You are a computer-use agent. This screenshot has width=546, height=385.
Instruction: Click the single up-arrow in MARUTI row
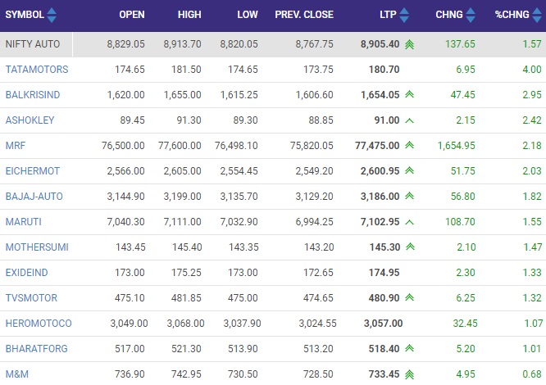click(x=410, y=222)
